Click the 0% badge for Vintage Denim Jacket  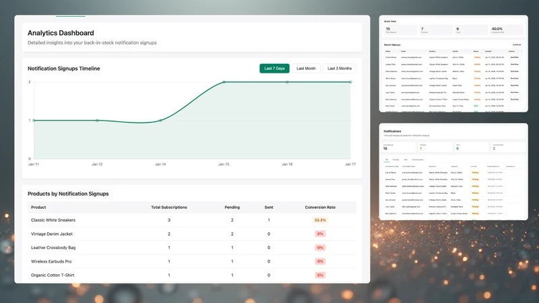320,234
